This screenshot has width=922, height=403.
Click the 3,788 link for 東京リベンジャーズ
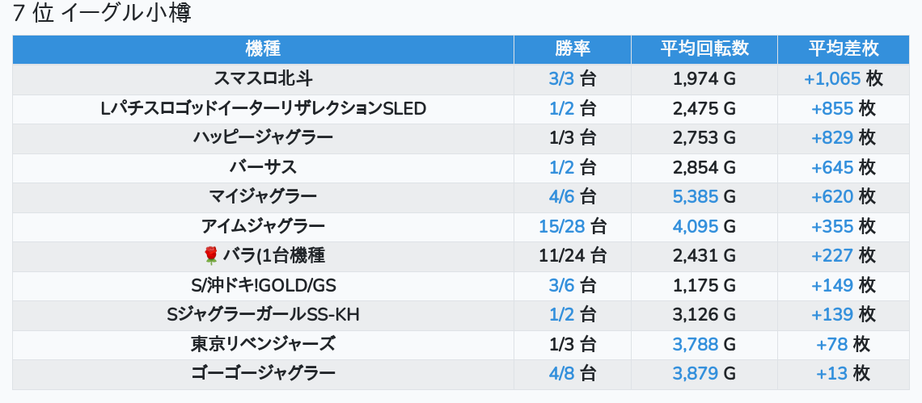point(696,344)
